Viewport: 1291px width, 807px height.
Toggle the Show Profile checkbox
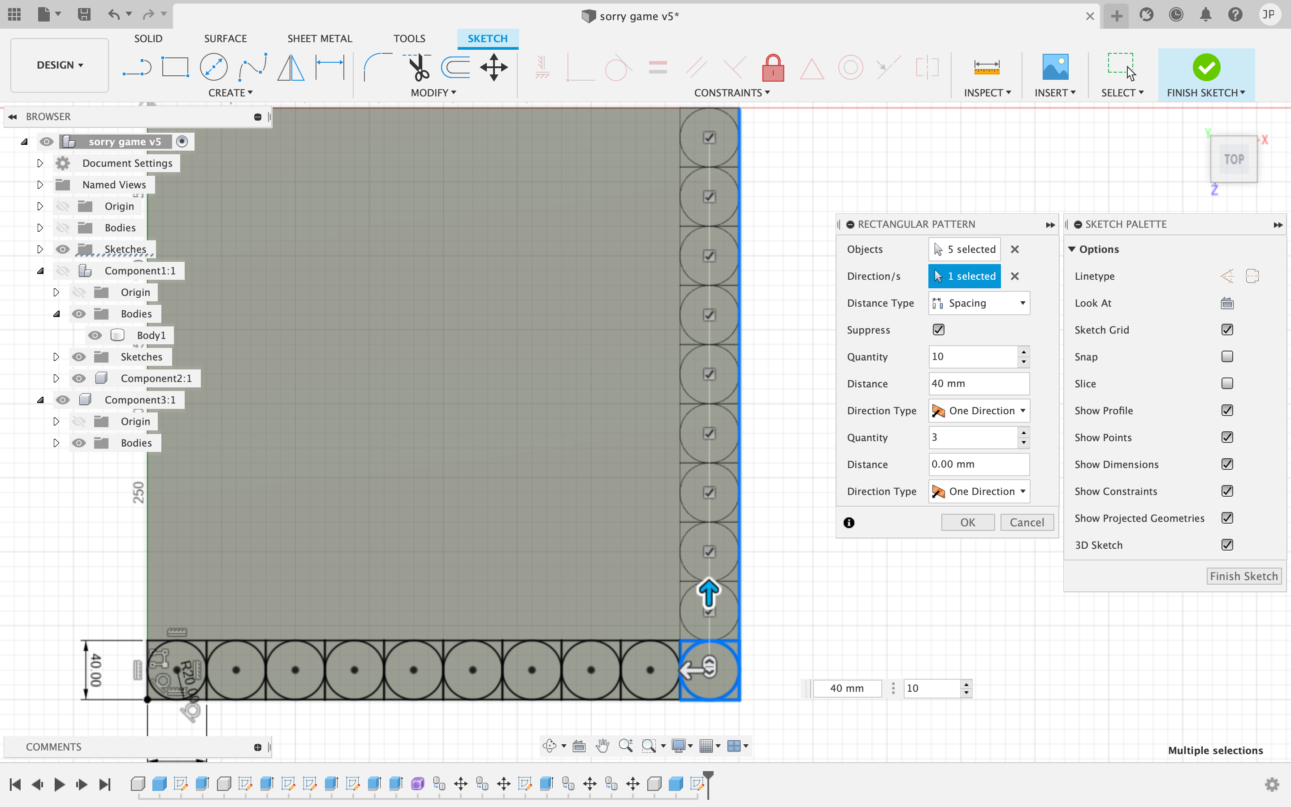tap(1227, 410)
